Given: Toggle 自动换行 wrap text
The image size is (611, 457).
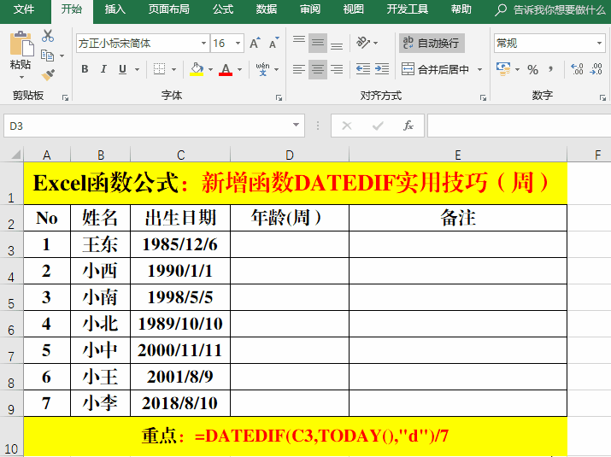Looking at the screenshot, I should pos(432,43).
